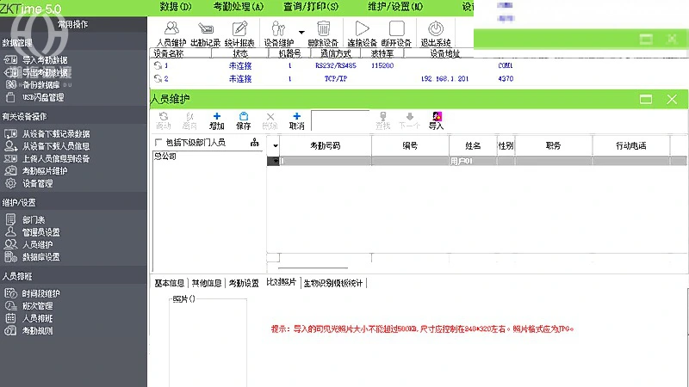Select device row 2 TCP/IP

pos(336,78)
